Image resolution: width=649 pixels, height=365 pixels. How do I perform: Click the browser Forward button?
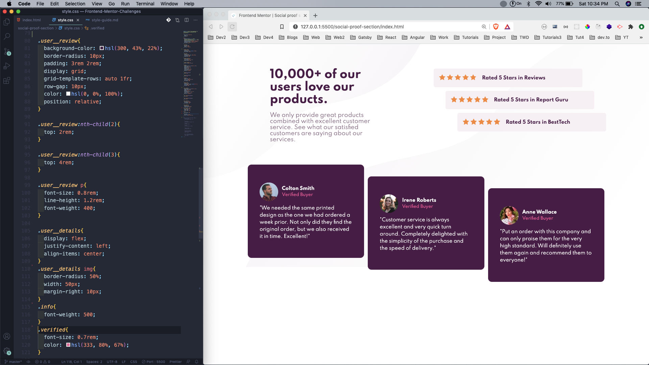pos(221,27)
